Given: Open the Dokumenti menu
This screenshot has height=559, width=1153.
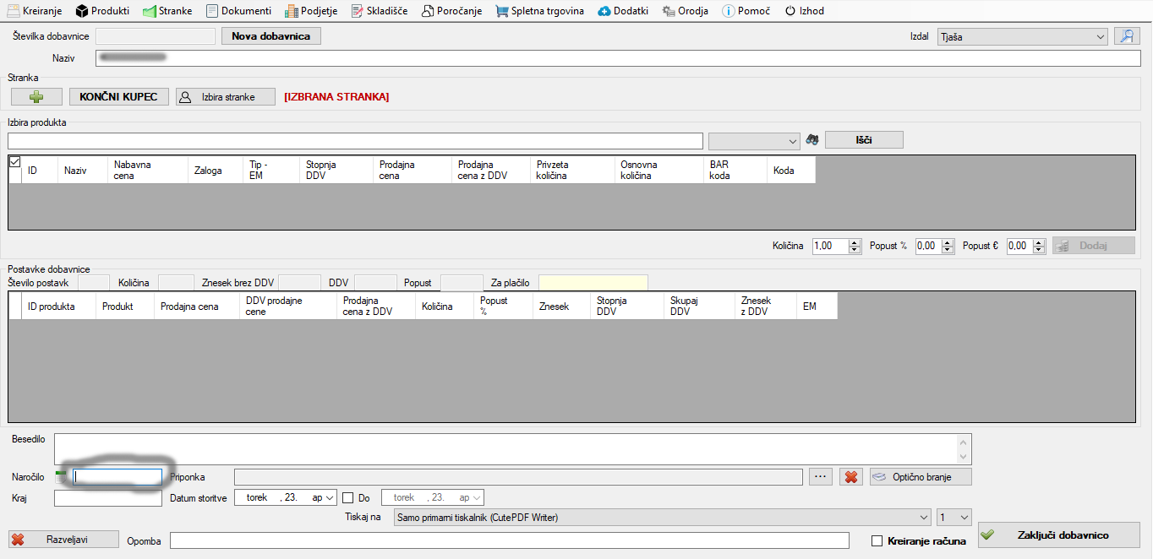Looking at the screenshot, I should [x=238, y=11].
